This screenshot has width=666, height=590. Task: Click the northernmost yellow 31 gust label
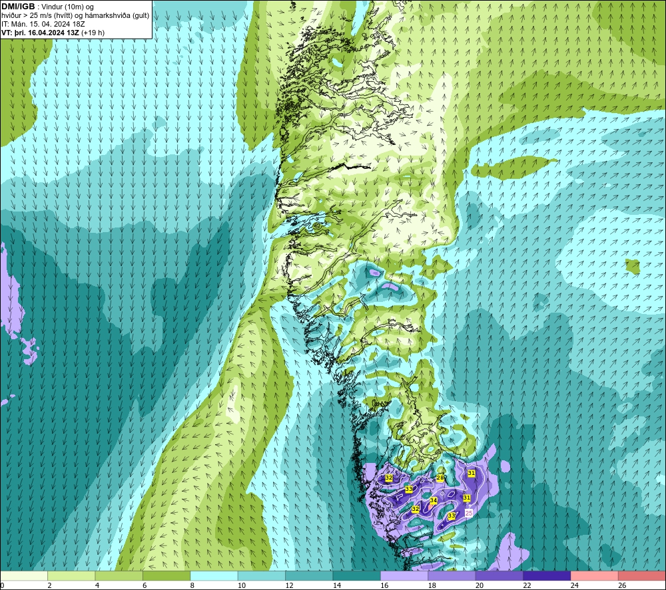[x=472, y=473]
